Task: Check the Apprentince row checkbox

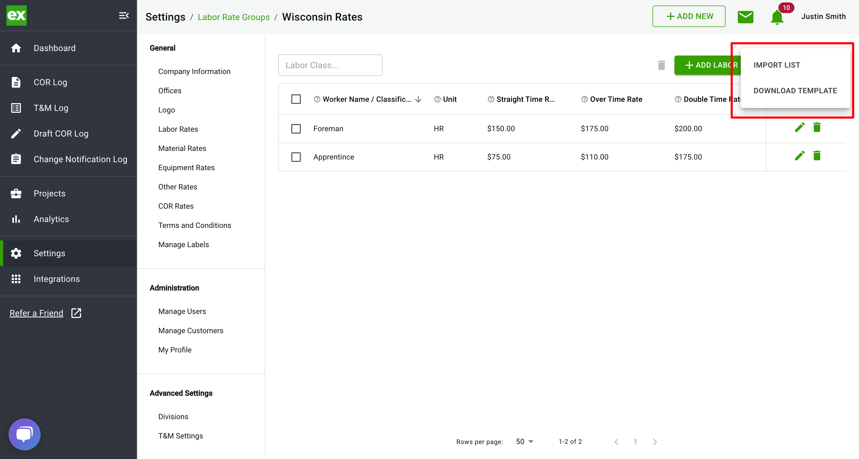Action: pos(296,157)
